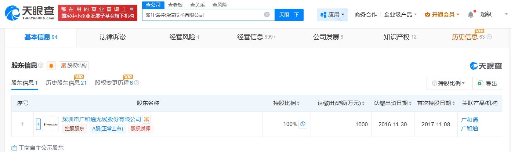511x152 pixels.
Task: Open the 持股比例 filter dropdown
Action: point(448,83)
